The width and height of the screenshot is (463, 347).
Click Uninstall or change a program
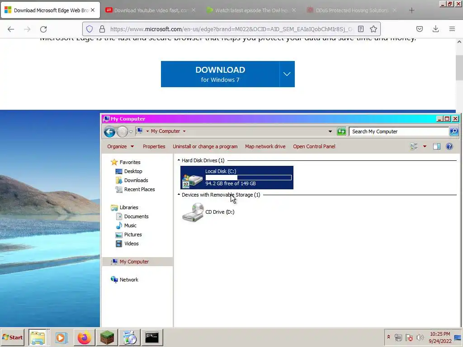click(205, 146)
